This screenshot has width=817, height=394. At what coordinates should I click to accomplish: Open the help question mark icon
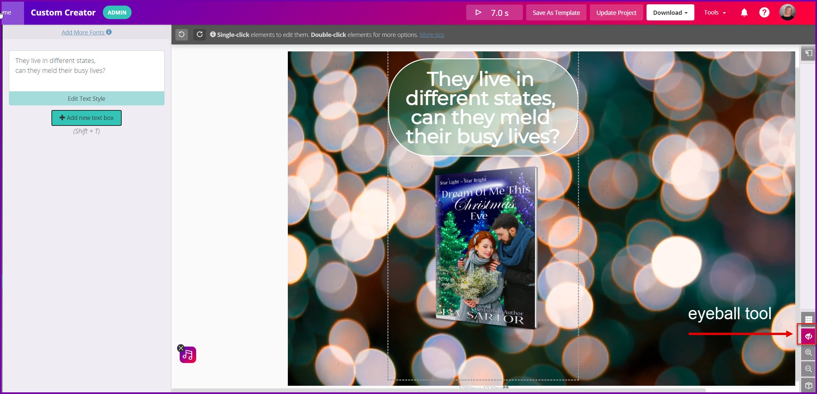tap(764, 13)
